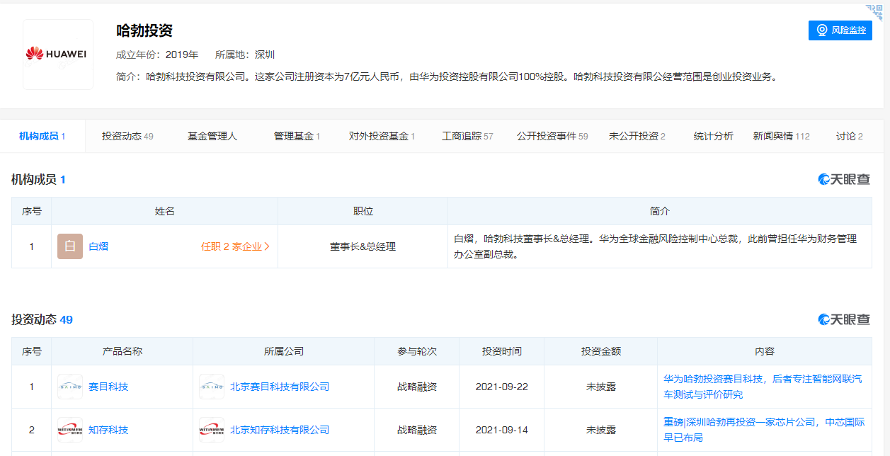The width and height of the screenshot is (890, 456).
Task: Open the 基金管理人 tab
Action: tap(212, 136)
